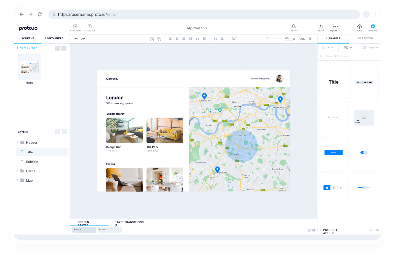Screen dimensions: 395x261
Task: Toggle the switch component in UI library
Action: [364, 152]
